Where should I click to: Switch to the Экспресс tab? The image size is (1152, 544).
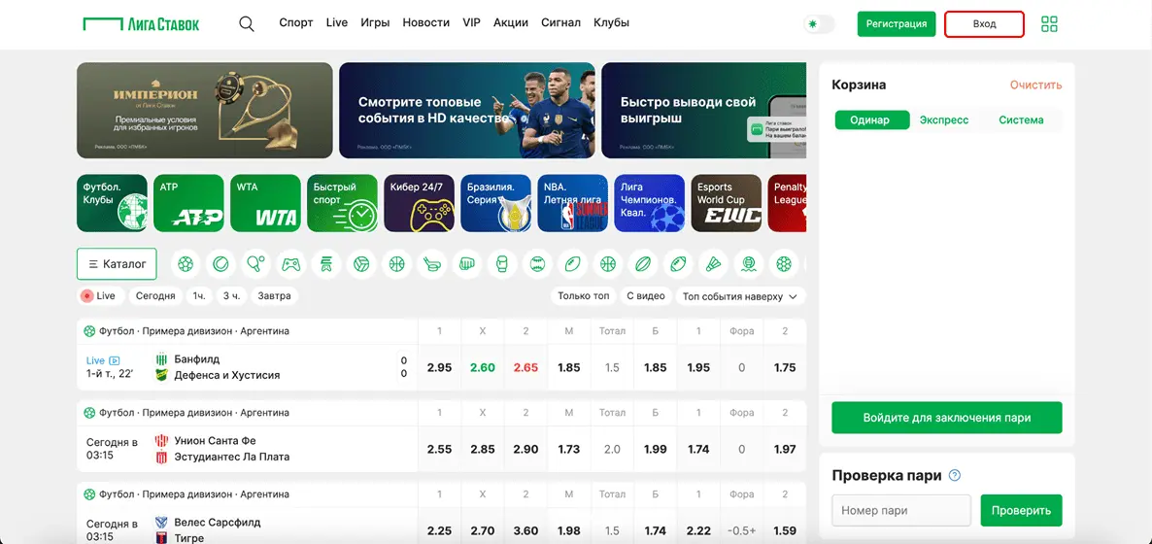click(x=944, y=119)
